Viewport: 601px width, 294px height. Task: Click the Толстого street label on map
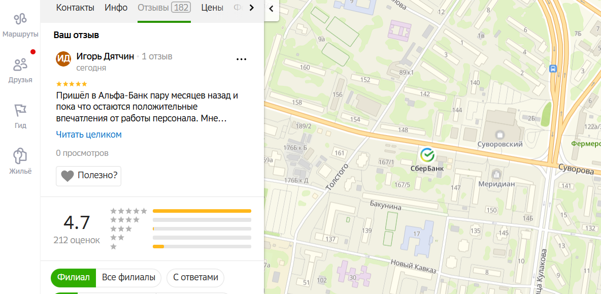coord(337,177)
